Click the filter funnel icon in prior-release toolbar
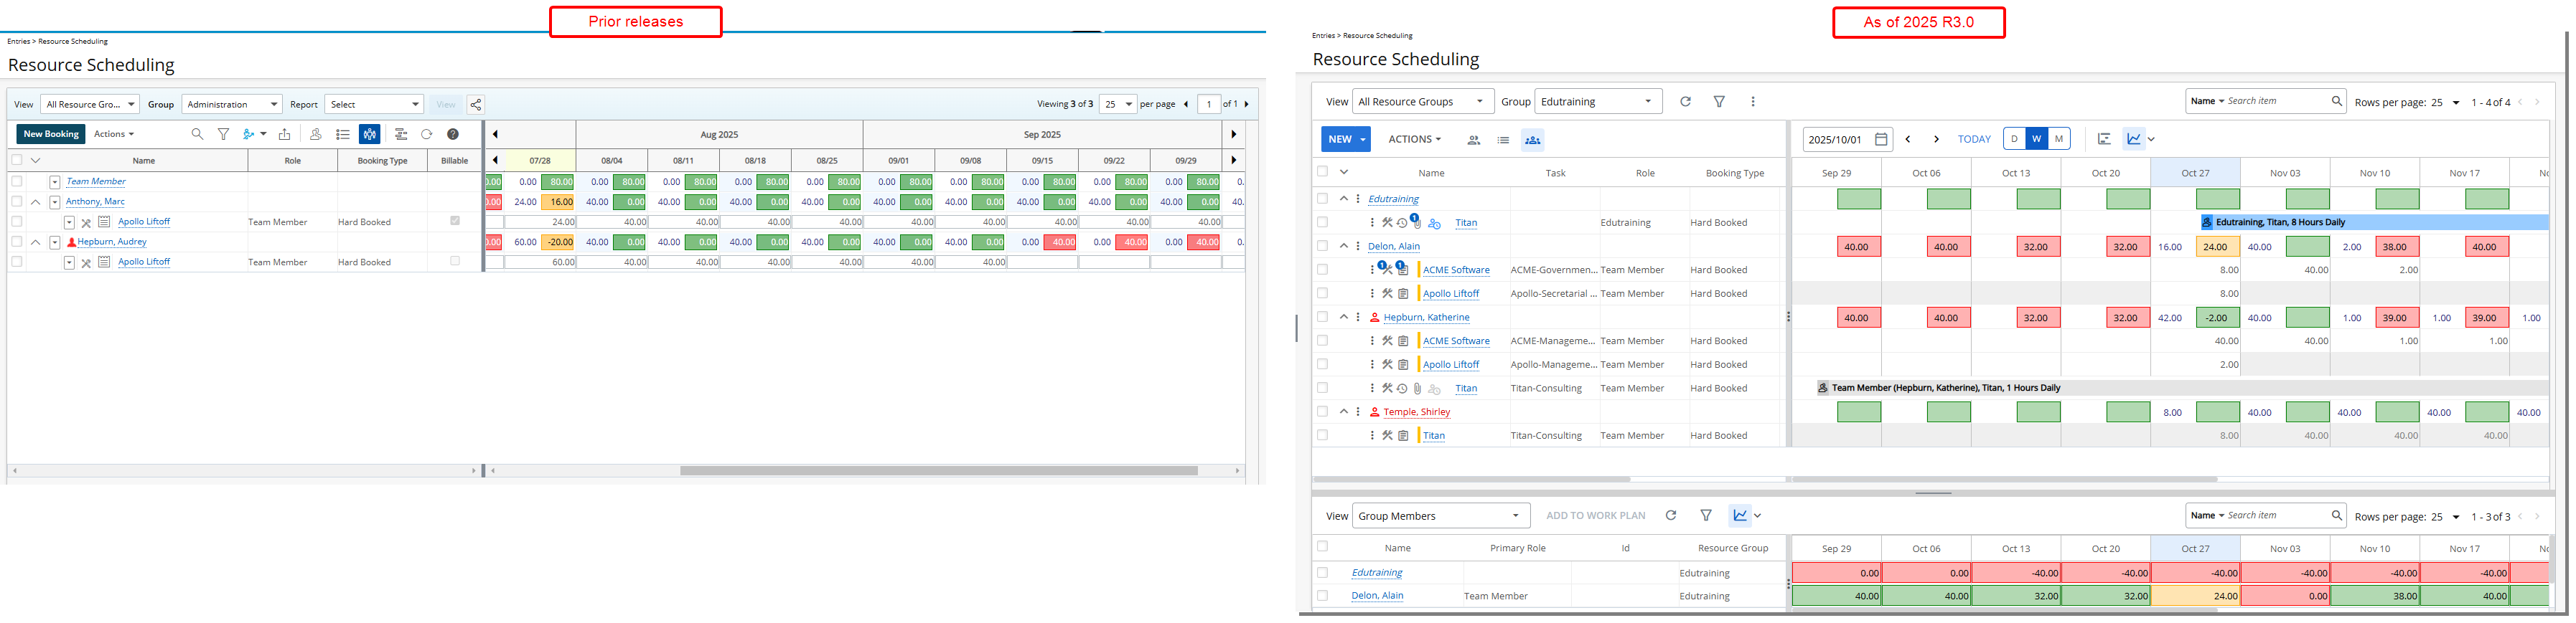The image size is (2576, 623). pyautogui.click(x=224, y=134)
